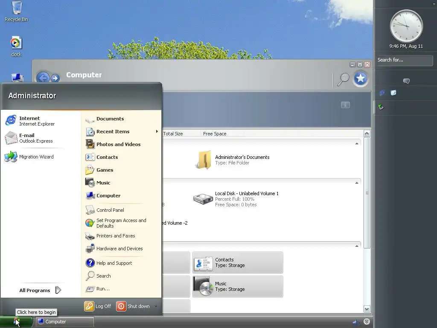Select Contacts storage tile
The image size is (437, 328).
[238, 263]
